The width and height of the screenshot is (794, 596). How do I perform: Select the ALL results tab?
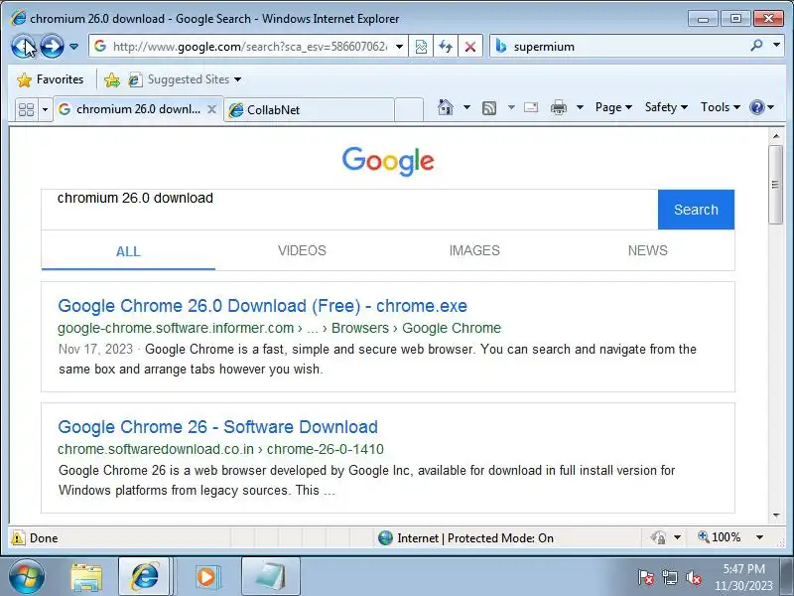click(128, 251)
